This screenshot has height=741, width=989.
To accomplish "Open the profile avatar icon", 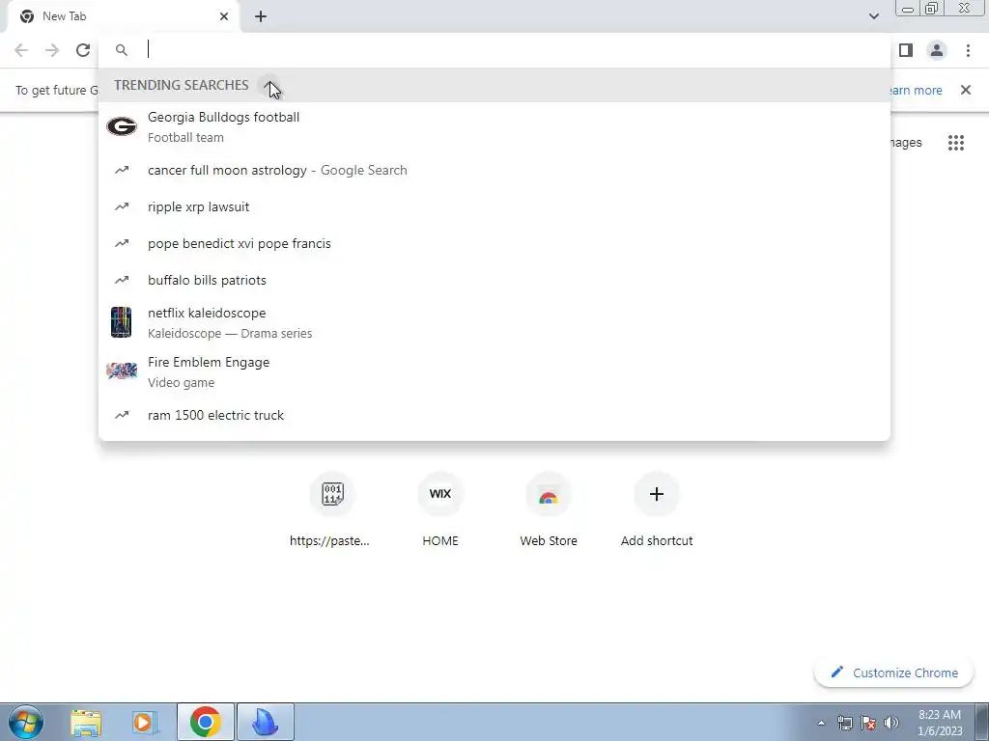I will (937, 50).
